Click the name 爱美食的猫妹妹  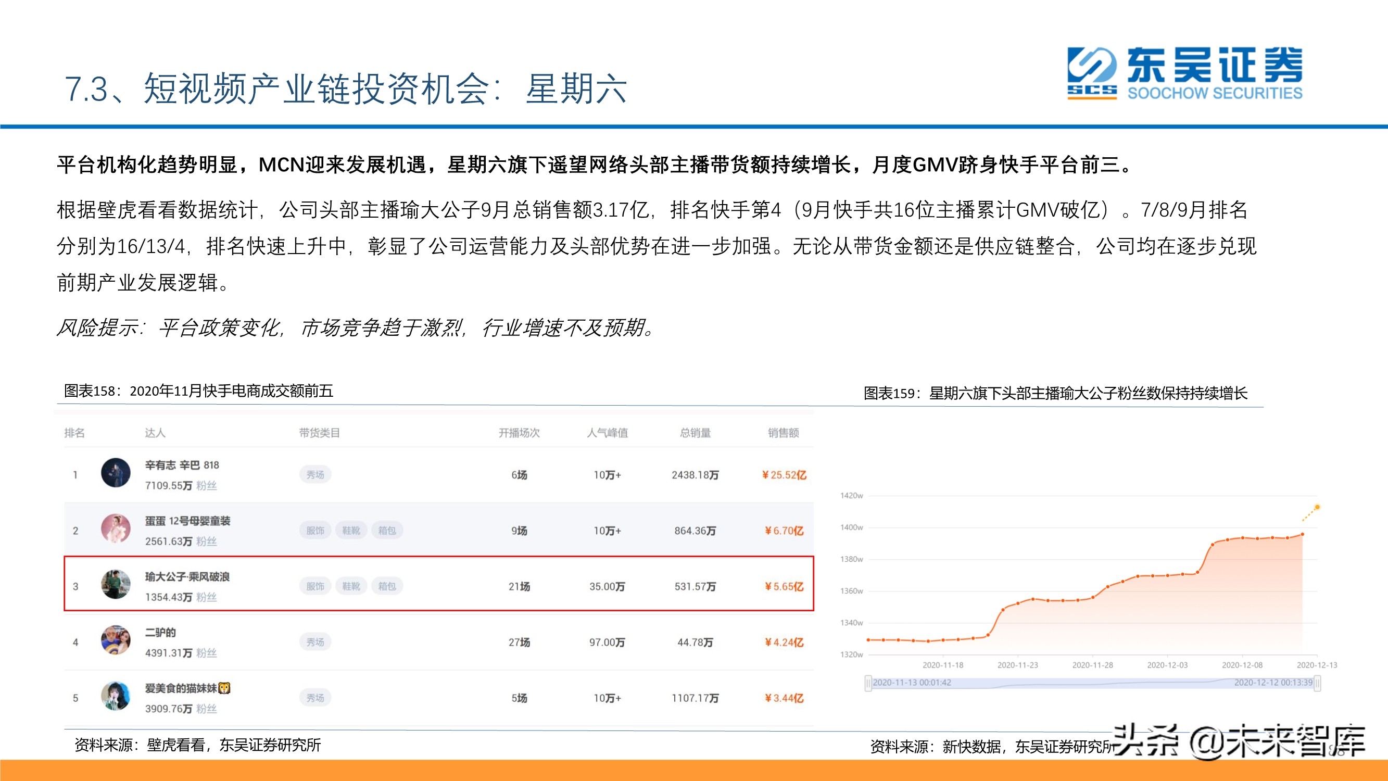[x=187, y=688]
